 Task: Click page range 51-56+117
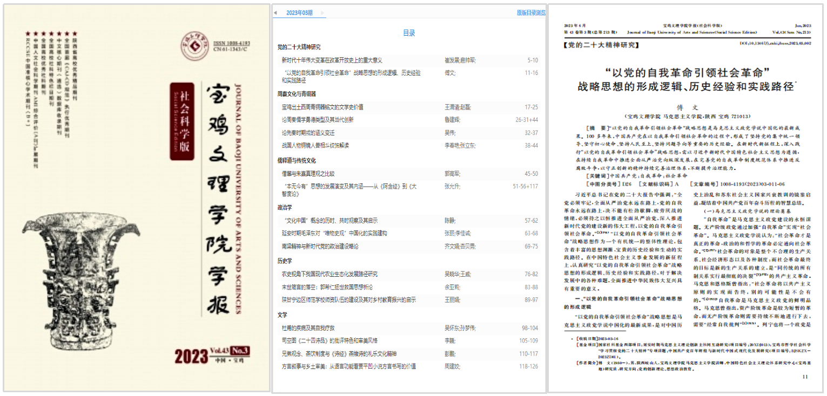click(x=526, y=187)
